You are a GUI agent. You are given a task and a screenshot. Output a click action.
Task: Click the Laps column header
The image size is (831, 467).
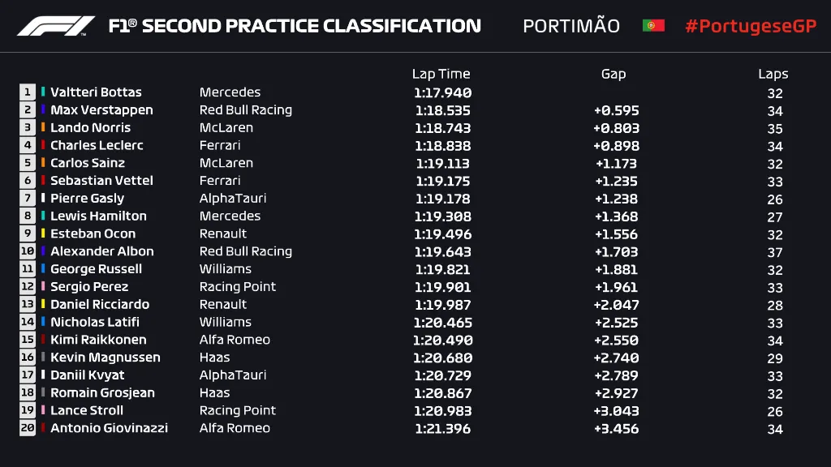(x=773, y=74)
